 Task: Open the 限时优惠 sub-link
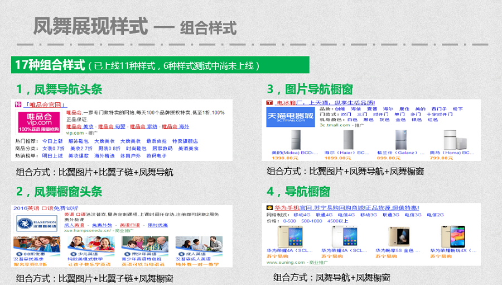[x=157, y=225]
